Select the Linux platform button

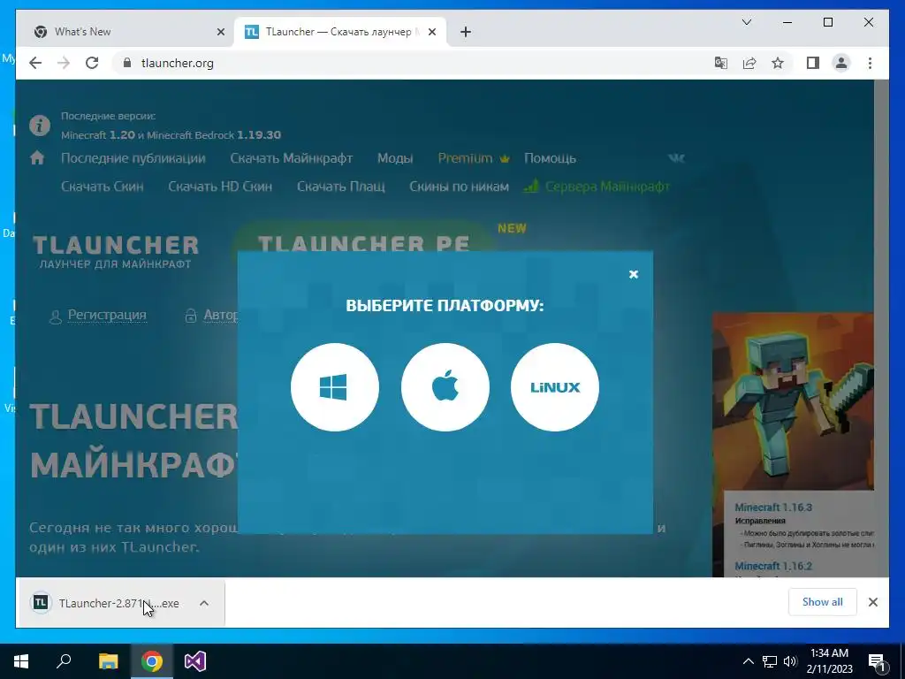tap(555, 387)
